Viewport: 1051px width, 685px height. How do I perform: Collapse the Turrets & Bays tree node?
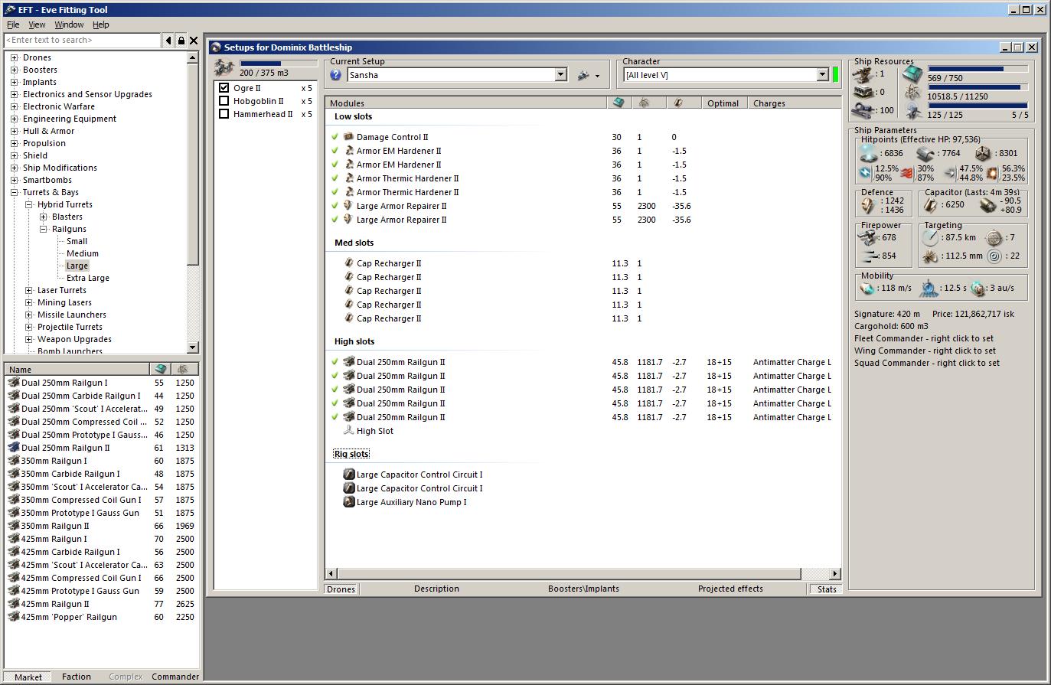point(14,192)
